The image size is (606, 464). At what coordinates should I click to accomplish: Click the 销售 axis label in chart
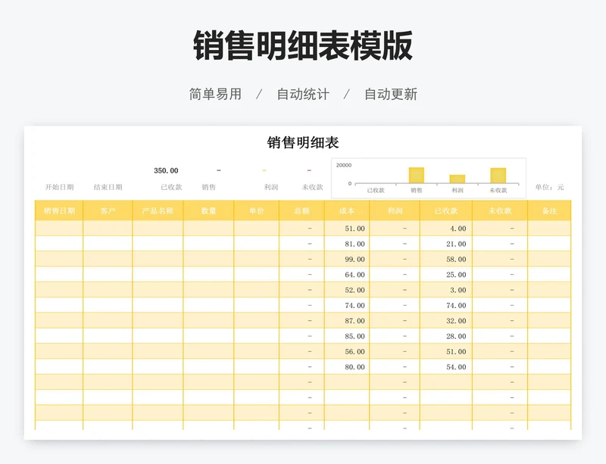pyautogui.click(x=417, y=190)
